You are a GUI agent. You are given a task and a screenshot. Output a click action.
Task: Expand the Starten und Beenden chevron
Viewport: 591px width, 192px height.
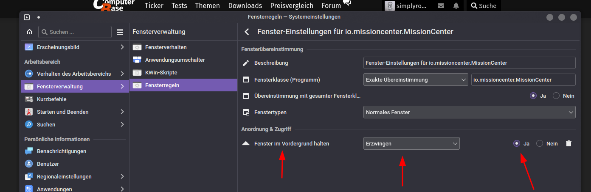(122, 112)
